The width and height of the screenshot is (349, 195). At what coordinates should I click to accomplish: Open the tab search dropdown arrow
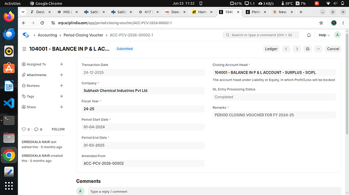click(x=23, y=12)
